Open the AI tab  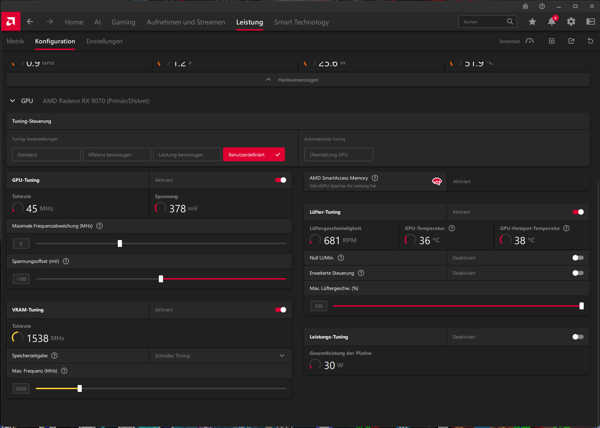click(97, 22)
